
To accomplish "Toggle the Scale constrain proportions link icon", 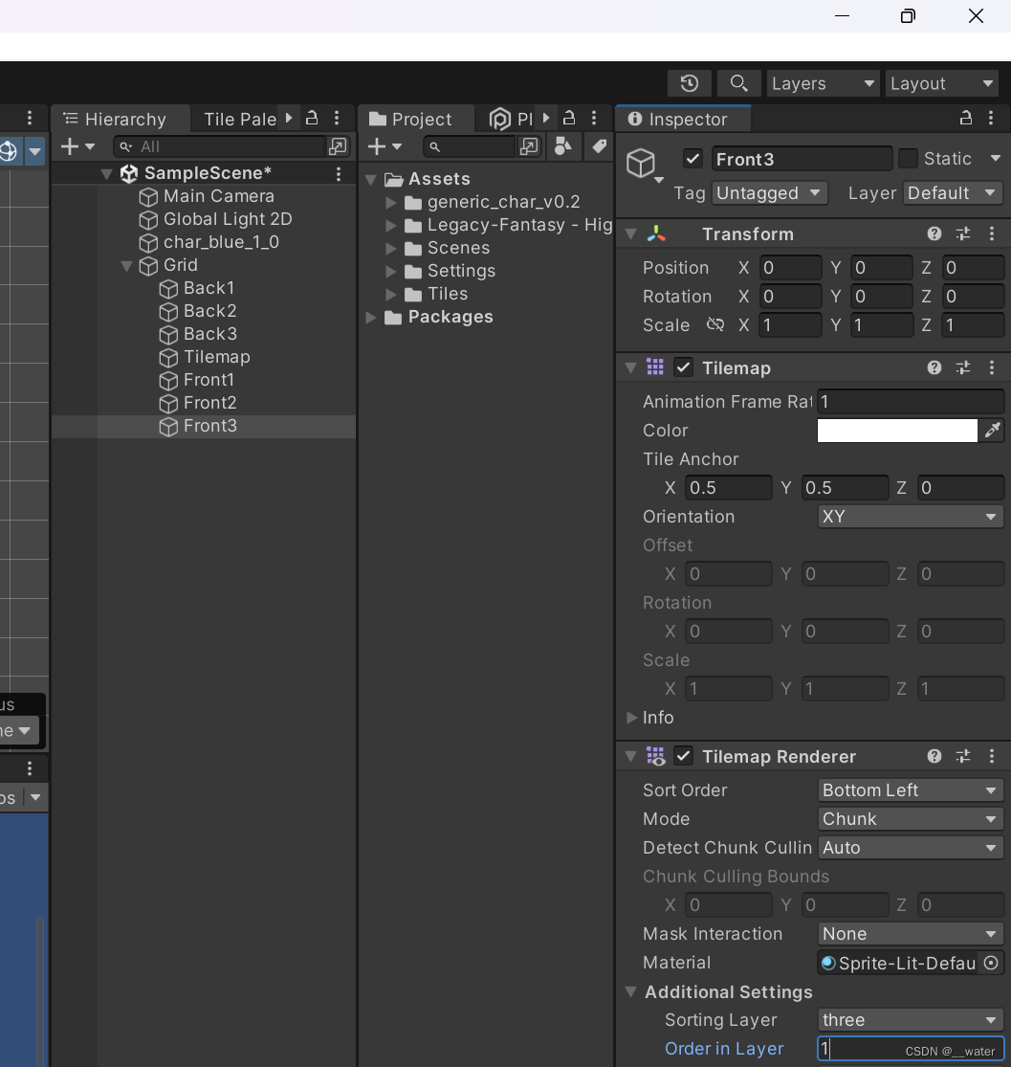I will point(715,324).
